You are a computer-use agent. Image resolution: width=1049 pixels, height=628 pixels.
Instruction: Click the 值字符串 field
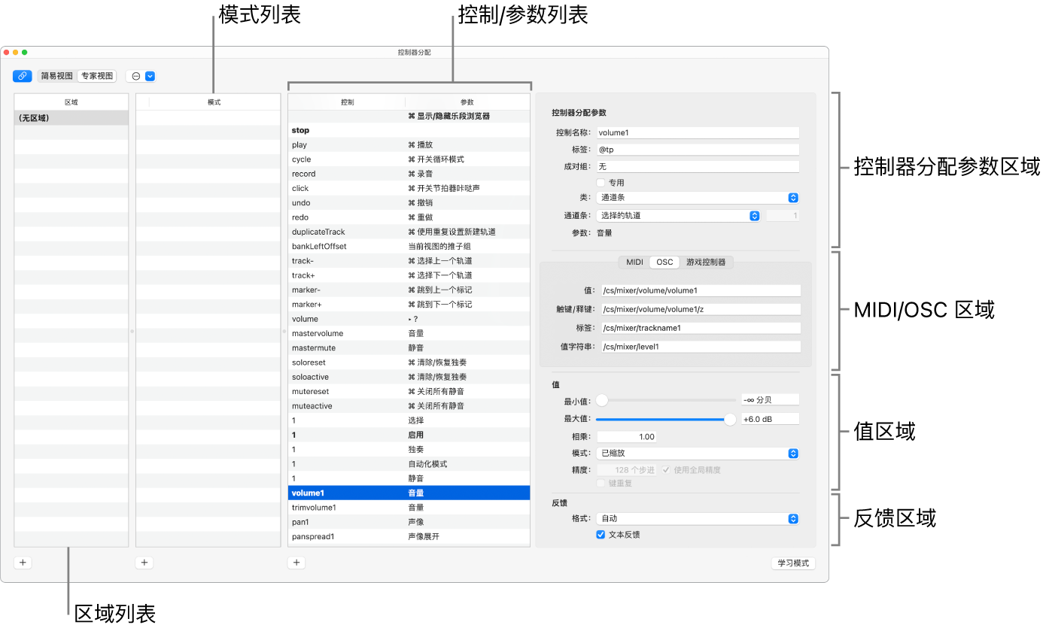(700, 347)
